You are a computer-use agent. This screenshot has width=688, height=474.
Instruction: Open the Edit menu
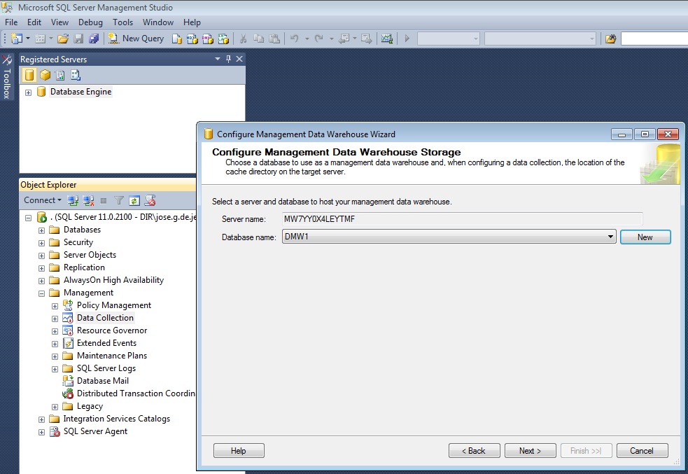coord(34,22)
